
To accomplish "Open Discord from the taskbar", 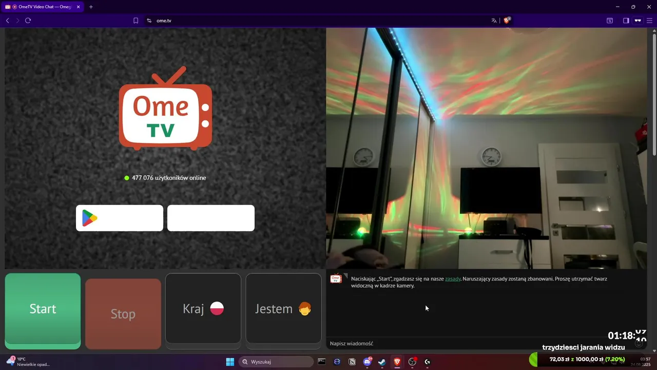I will click(367, 362).
